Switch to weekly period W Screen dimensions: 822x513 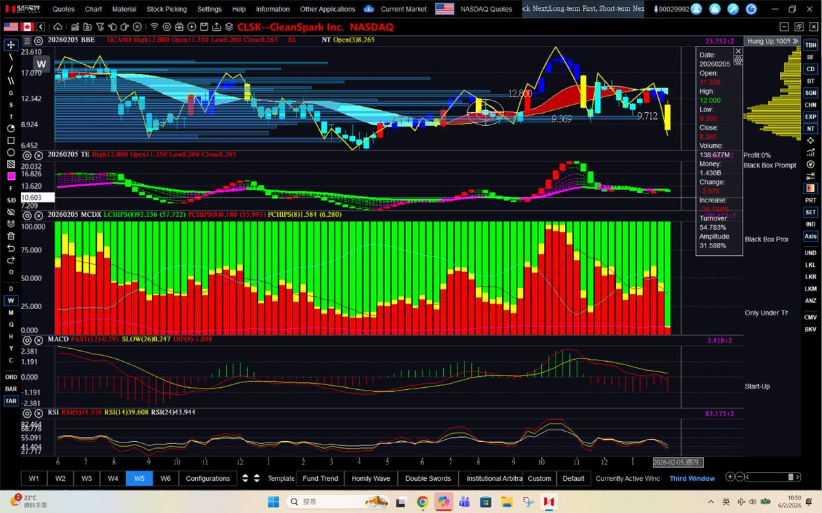11,300
